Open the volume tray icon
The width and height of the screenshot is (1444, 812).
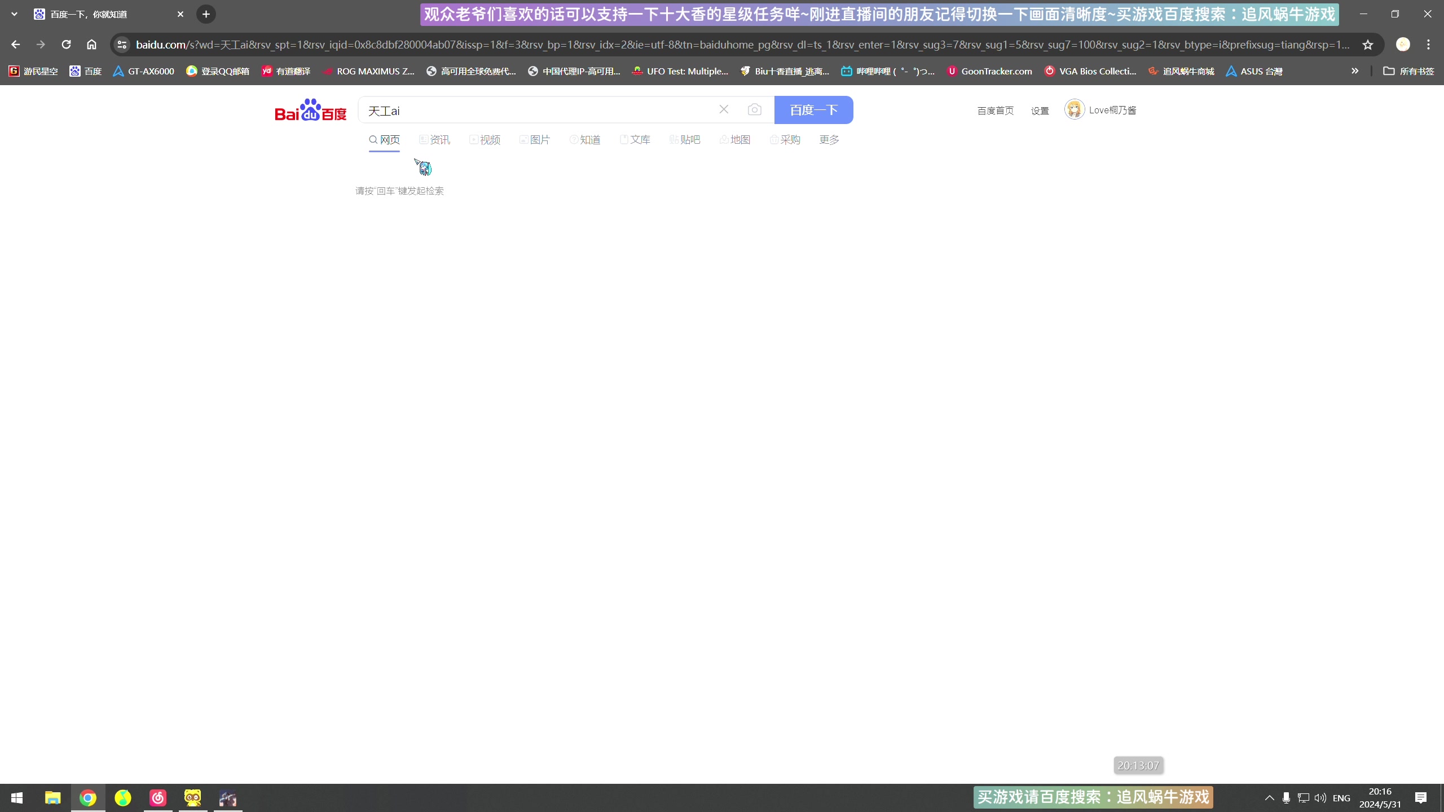click(x=1320, y=798)
